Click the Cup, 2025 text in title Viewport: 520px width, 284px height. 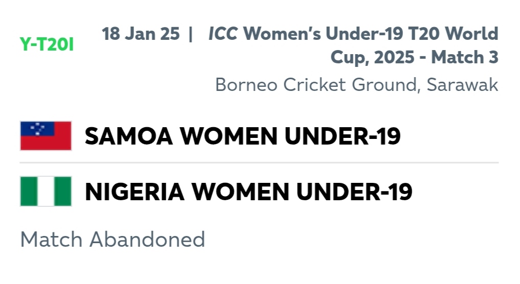tap(372, 57)
